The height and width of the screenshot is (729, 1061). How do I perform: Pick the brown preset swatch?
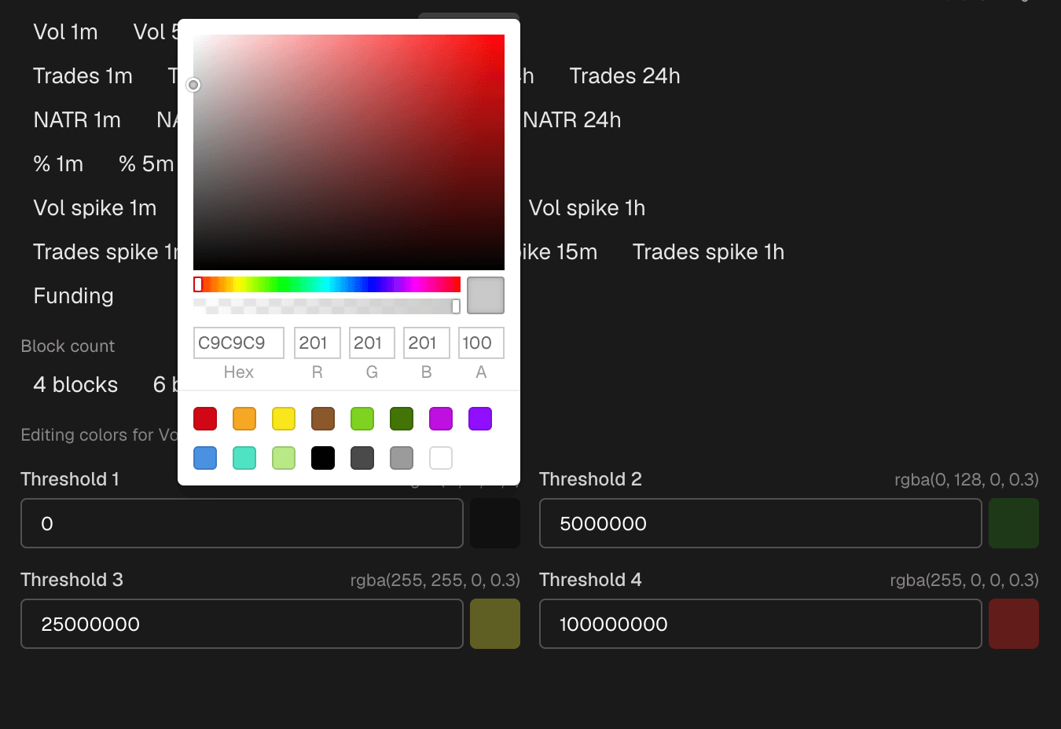click(323, 419)
